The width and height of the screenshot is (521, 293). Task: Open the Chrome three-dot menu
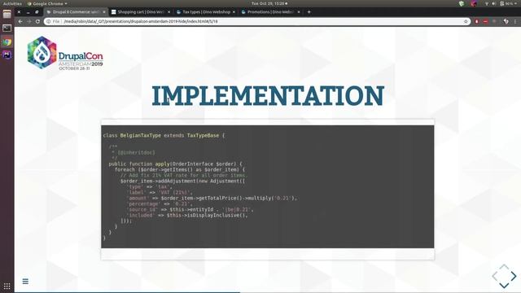[515, 21]
